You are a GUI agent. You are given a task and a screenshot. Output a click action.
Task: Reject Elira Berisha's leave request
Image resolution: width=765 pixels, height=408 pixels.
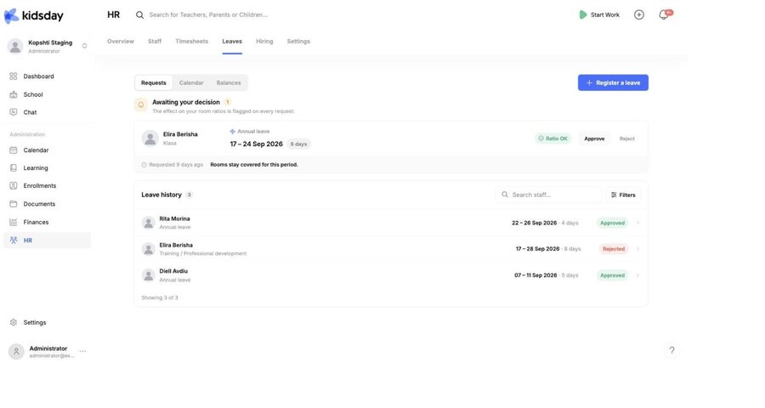pyautogui.click(x=627, y=139)
